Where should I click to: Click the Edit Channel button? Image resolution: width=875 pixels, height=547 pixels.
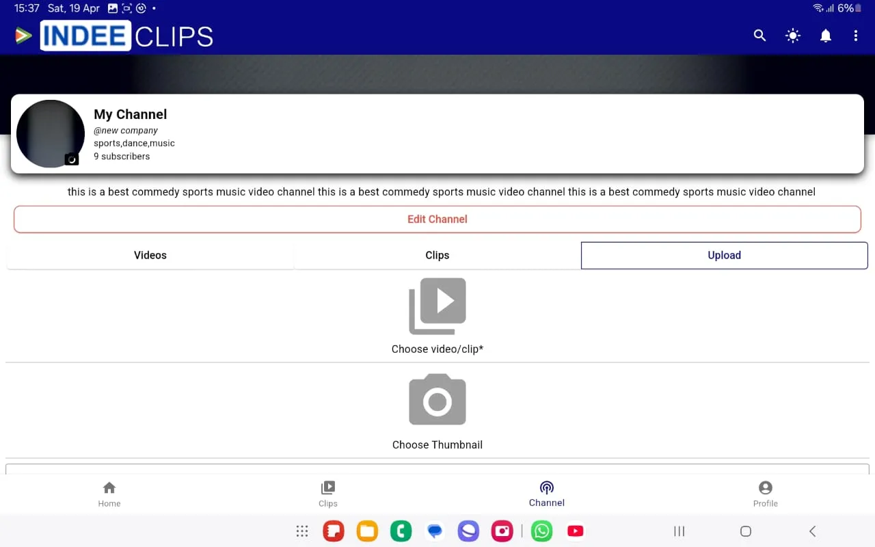[437, 219]
